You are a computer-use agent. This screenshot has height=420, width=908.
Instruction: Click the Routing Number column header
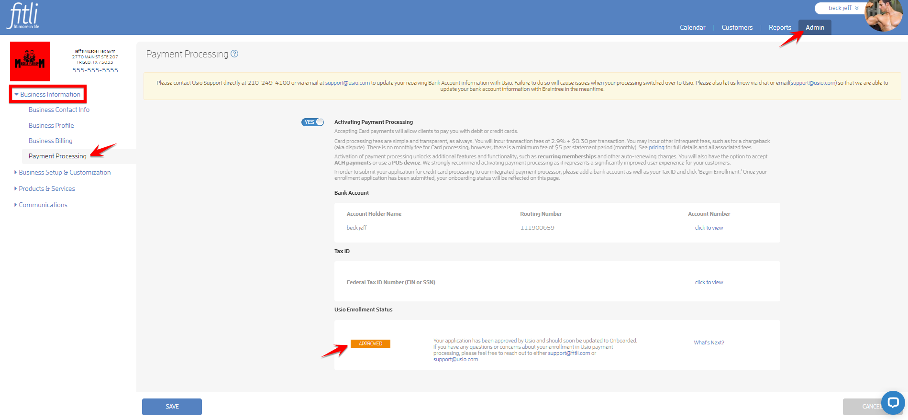[541, 214]
